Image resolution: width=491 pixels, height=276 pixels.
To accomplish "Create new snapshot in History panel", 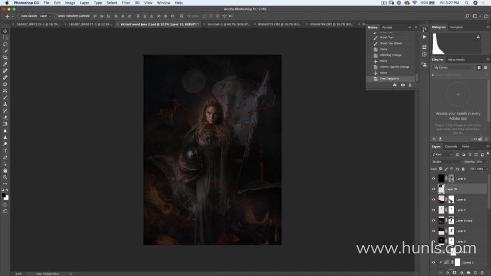I will point(403,85).
